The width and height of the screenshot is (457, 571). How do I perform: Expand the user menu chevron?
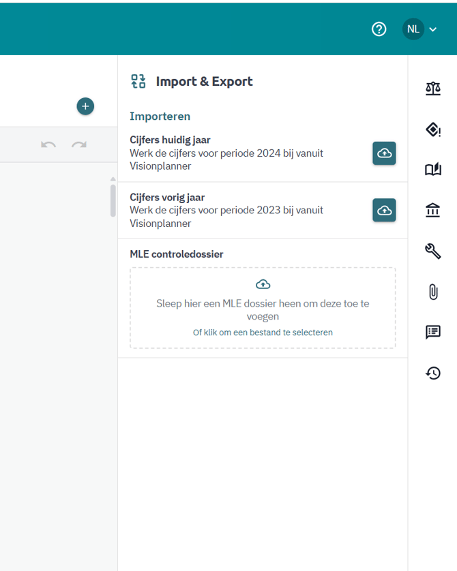coord(433,29)
